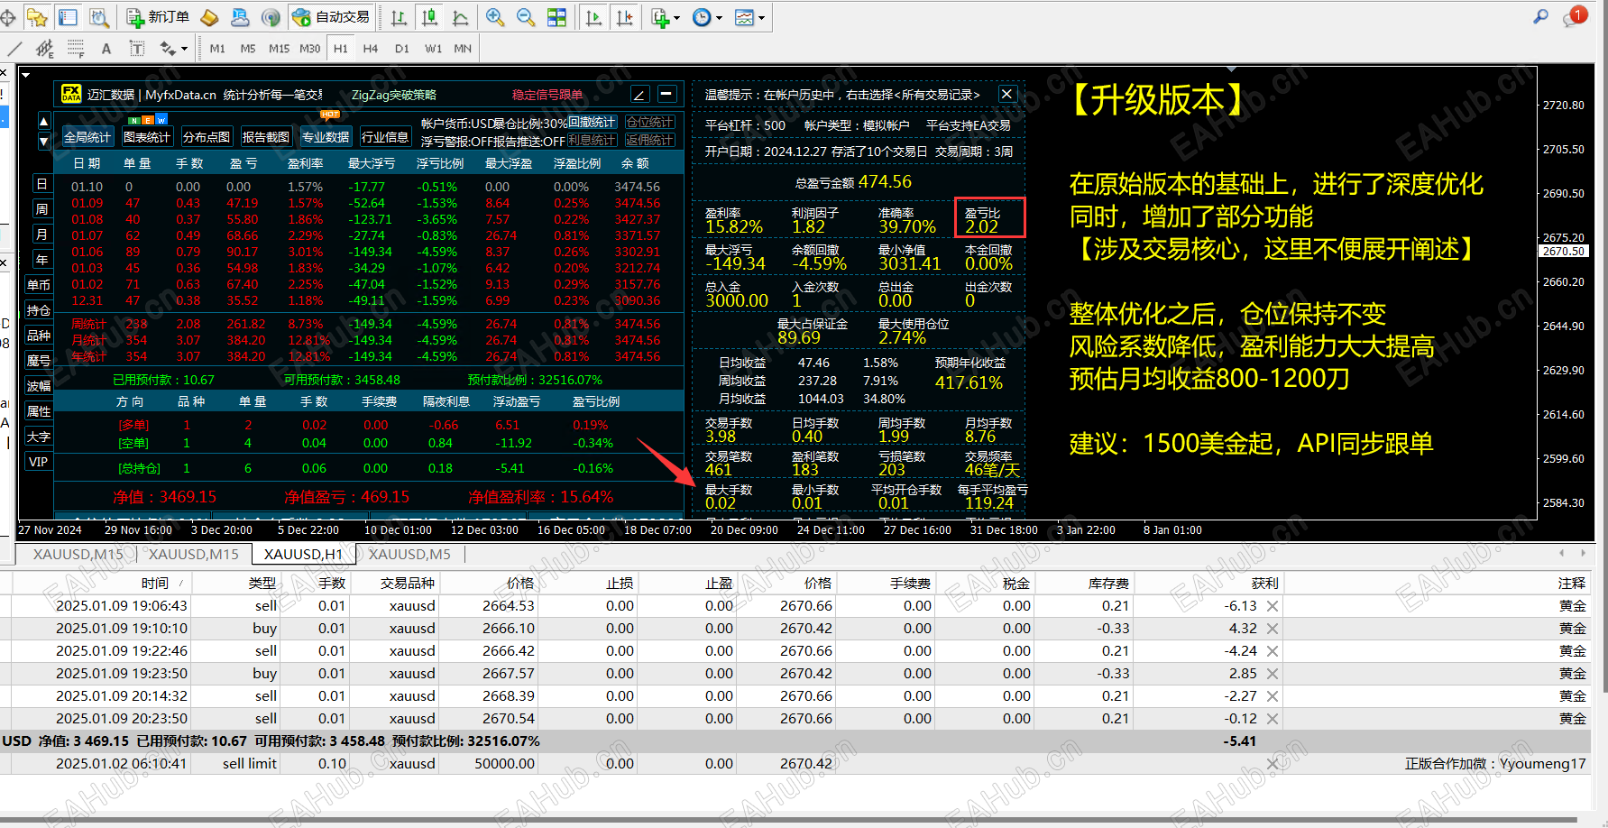
Task: Select the 月 (month) side button
Action: pyautogui.click(x=41, y=235)
